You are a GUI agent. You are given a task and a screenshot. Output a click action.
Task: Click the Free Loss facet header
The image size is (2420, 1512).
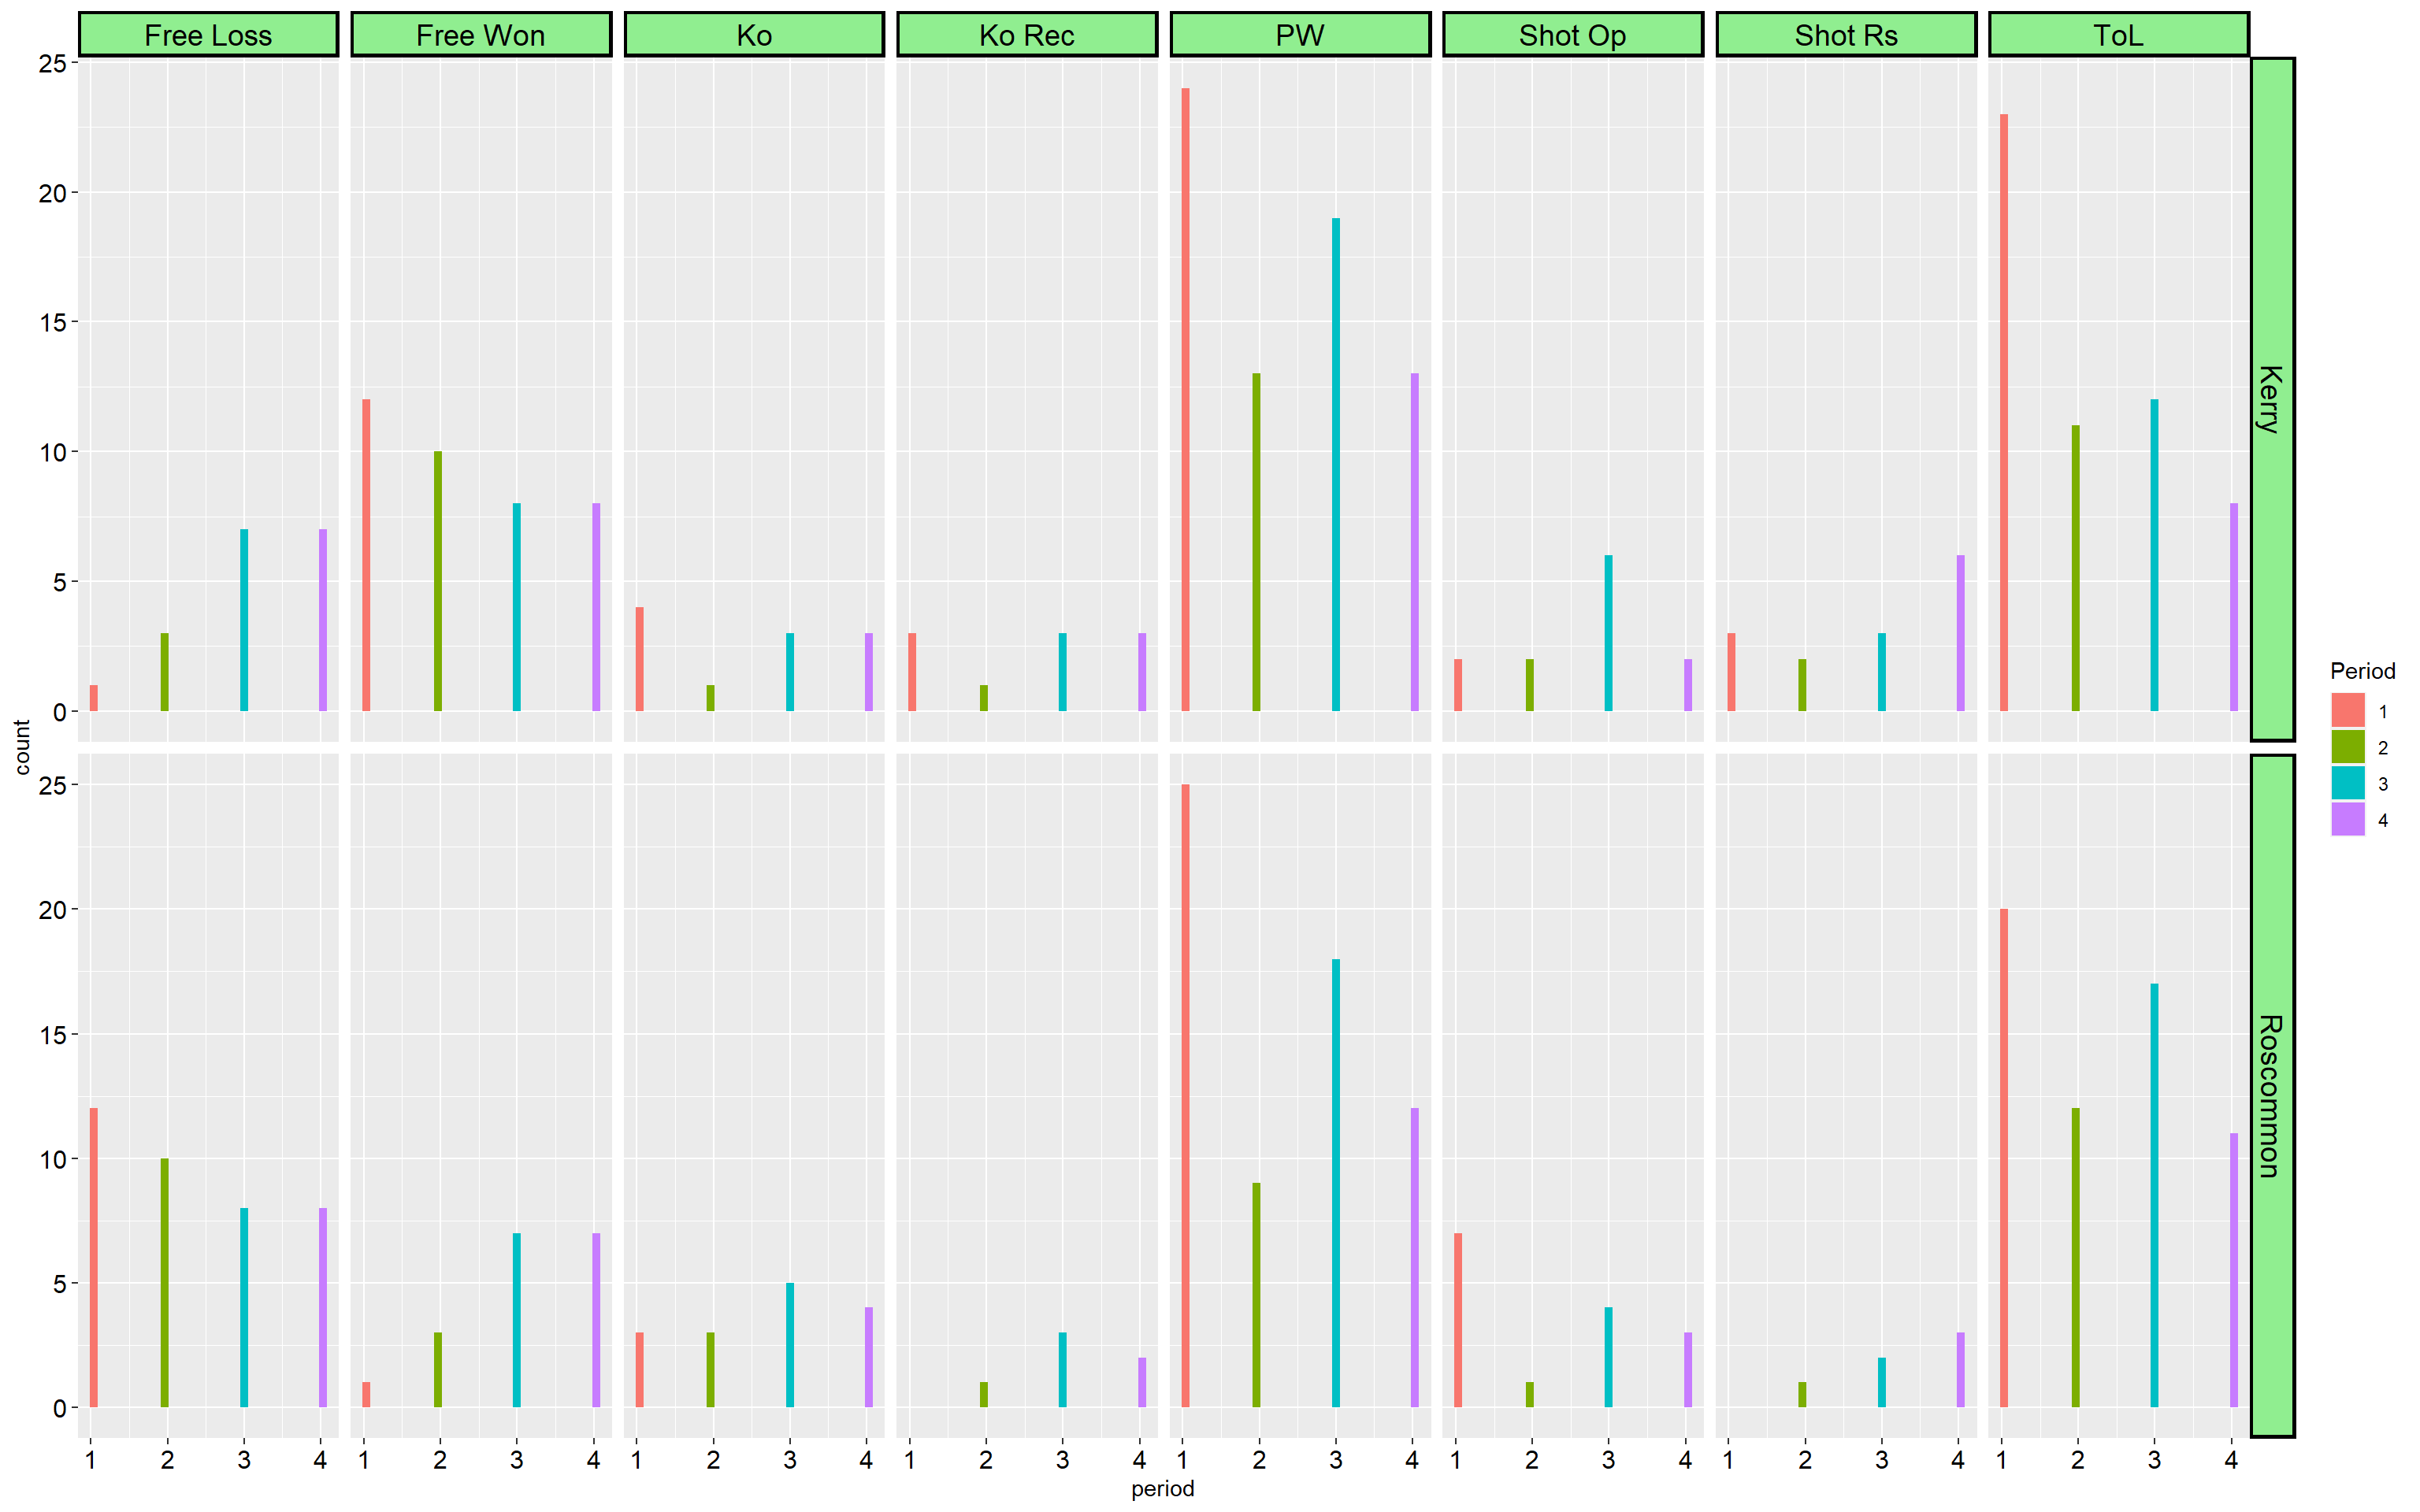click(208, 35)
